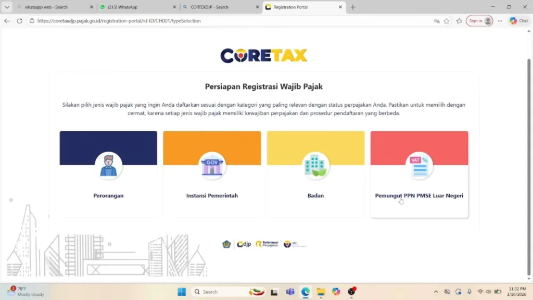This screenshot has width=533, height=300.
Task: Open Copilot app from taskbar
Action: pyautogui.click(x=336, y=292)
